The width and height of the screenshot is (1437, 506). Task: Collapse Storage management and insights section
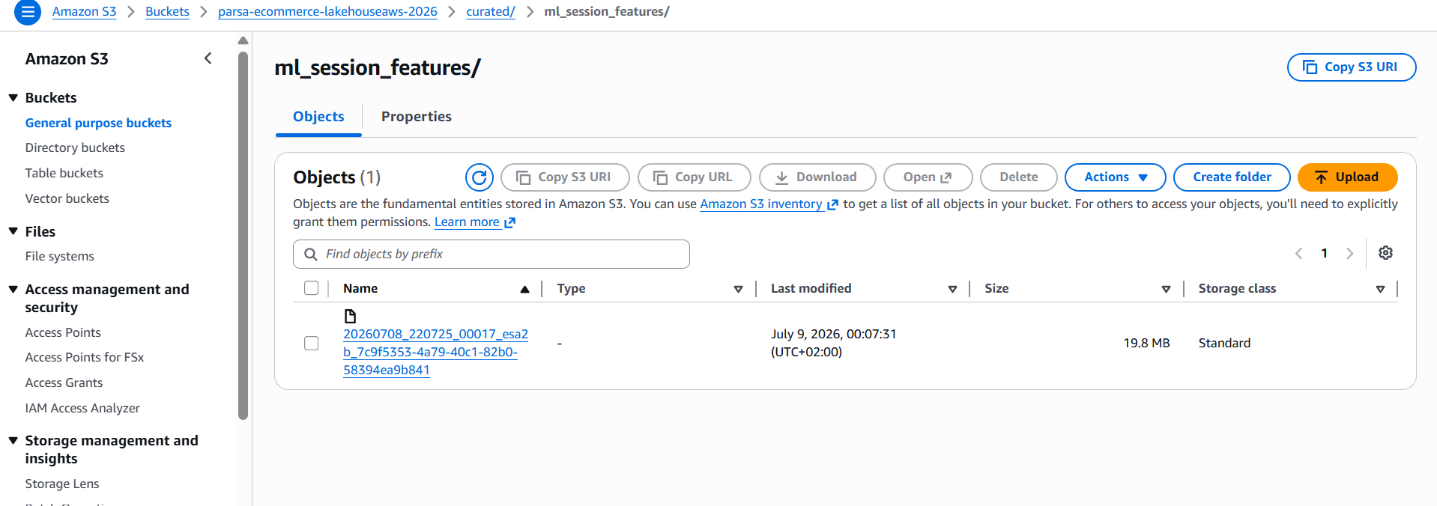coord(13,441)
